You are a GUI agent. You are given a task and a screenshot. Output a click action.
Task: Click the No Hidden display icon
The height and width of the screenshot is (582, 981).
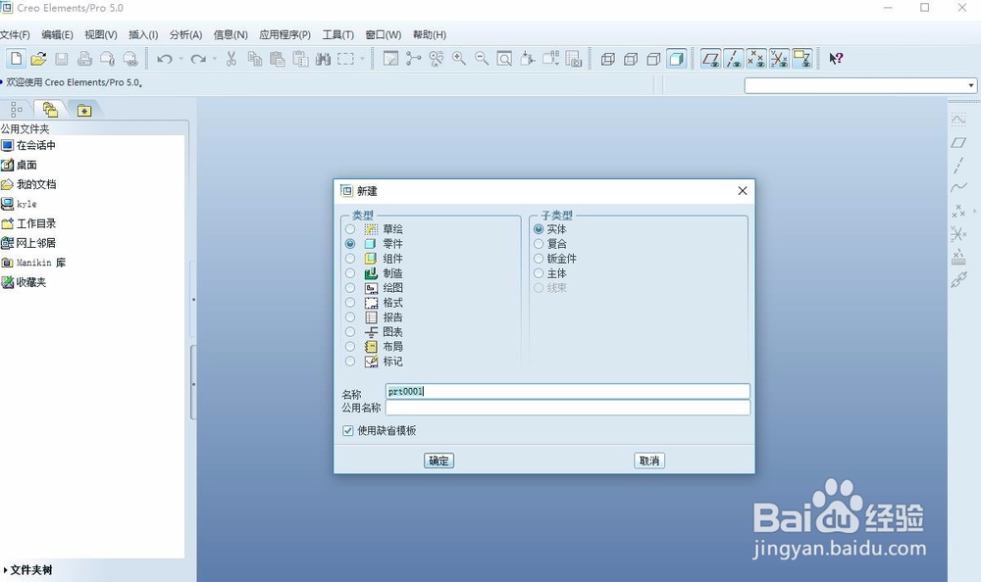point(653,59)
